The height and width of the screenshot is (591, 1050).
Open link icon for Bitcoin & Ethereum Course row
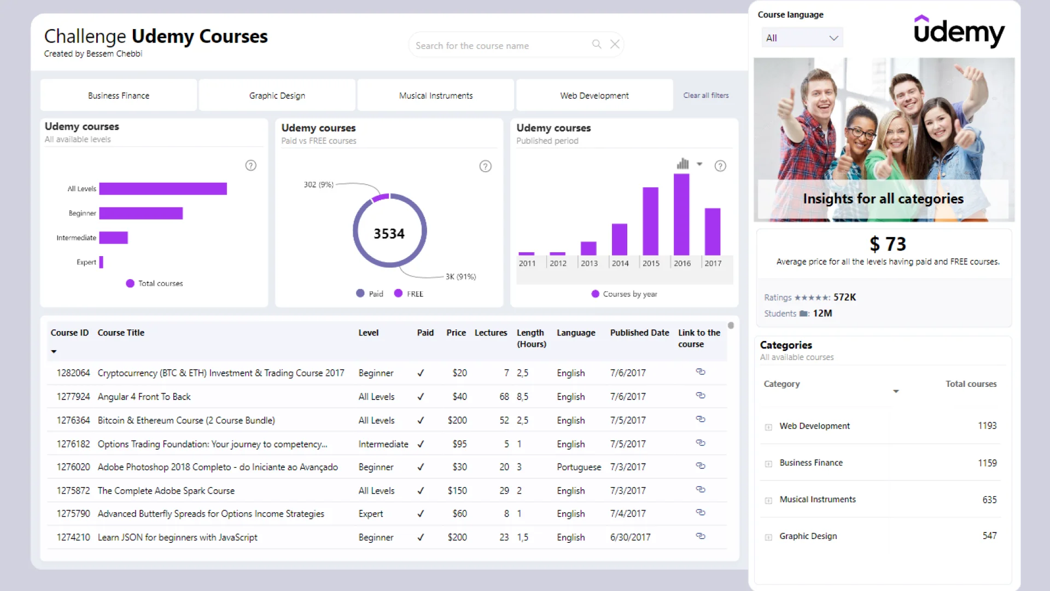pyautogui.click(x=701, y=419)
